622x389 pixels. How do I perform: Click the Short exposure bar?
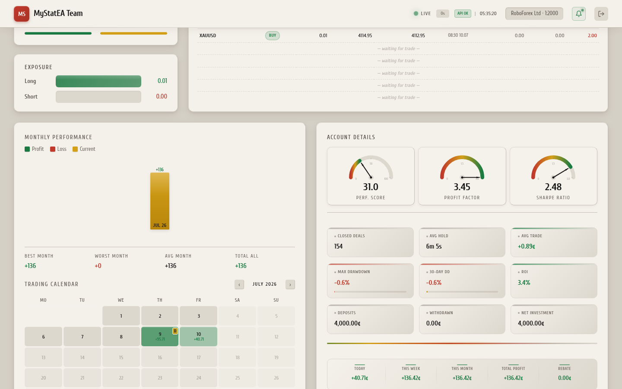[98, 97]
